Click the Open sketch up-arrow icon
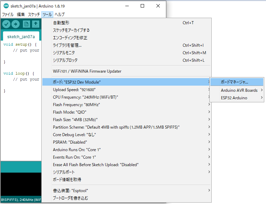 click(x=36, y=24)
